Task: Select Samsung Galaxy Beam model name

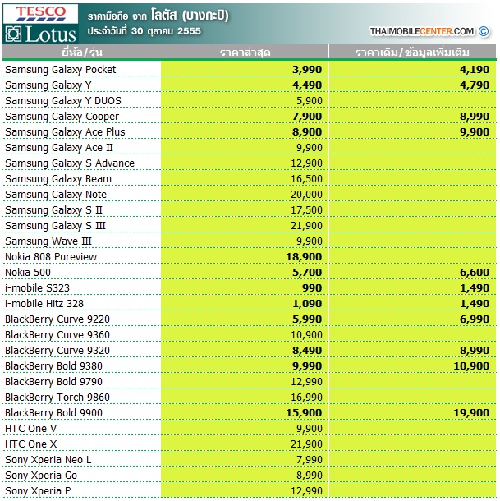Action: point(58,178)
